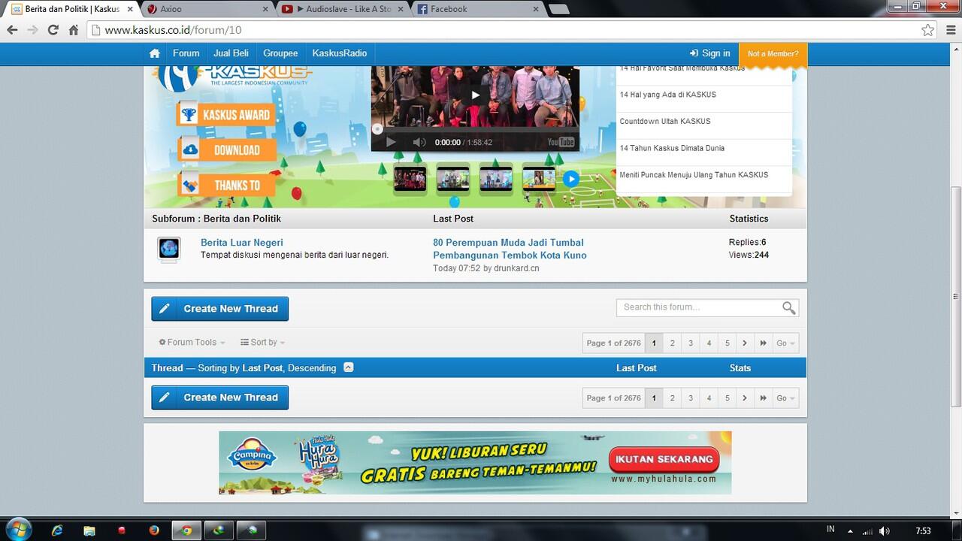Select the second video thumbnail below player
The width and height of the screenshot is (962, 541).
453,179
